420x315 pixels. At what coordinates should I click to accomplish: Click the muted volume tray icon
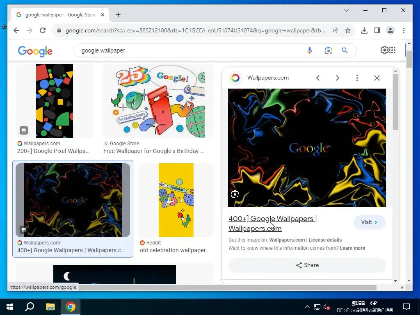point(326,307)
